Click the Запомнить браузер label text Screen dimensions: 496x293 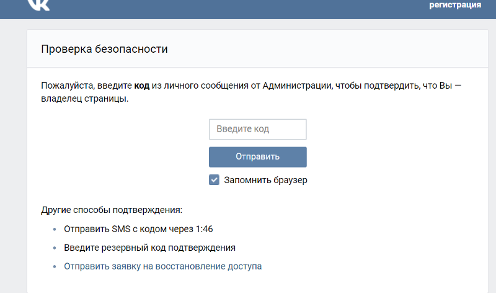[265, 180]
